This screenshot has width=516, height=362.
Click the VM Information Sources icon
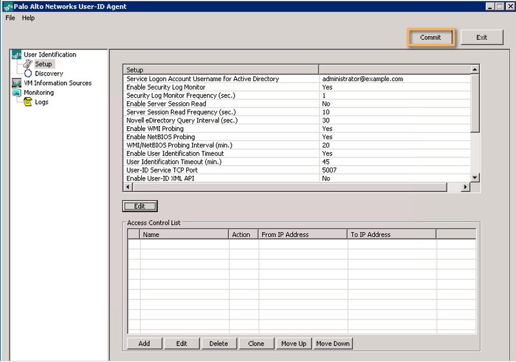click(17, 83)
